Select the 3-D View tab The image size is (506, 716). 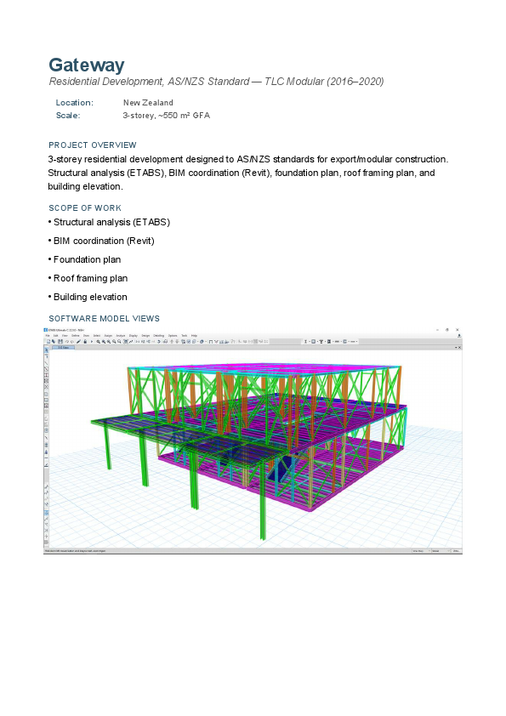tap(63, 348)
